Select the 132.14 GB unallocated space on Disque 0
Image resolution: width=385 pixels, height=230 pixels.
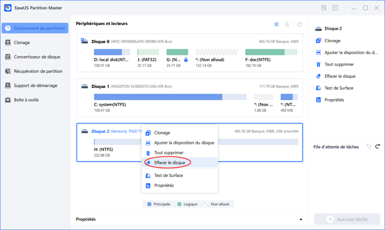click(216, 52)
